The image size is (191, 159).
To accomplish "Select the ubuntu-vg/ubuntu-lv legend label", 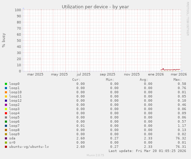I will click(x=29, y=147).
